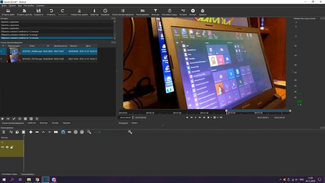Click the greyed Redo toolbar icon
The height and width of the screenshot is (183, 325).
[62, 11]
